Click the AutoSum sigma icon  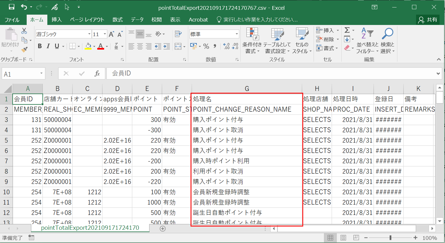(x=347, y=30)
